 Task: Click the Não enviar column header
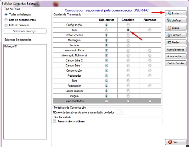pos(106,20)
